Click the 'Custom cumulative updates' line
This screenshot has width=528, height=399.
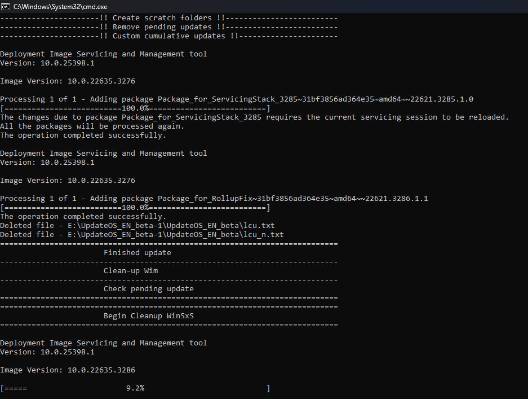(168, 36)
